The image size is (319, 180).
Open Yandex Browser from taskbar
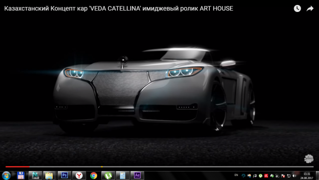(x=79, y=176)
